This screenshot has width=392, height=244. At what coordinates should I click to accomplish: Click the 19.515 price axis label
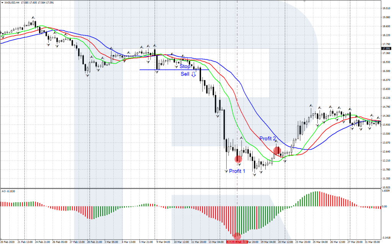click(386, 8)
